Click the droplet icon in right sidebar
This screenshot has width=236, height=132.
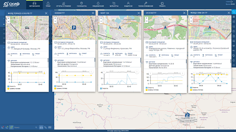pyautogui.click(x=234, y=60)
